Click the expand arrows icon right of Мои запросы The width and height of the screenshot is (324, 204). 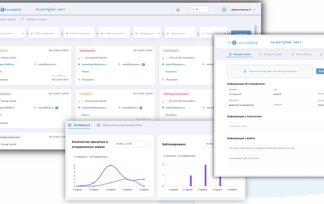(x=321, y=54)
